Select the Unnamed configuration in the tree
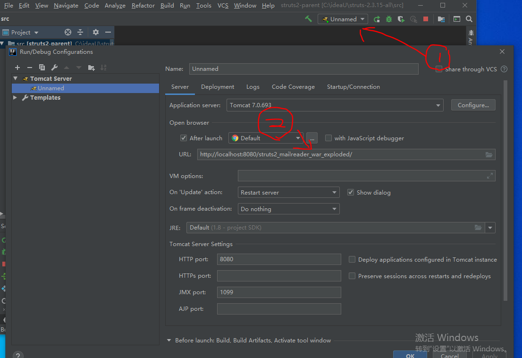522x358 pixels. click(85, 88)
